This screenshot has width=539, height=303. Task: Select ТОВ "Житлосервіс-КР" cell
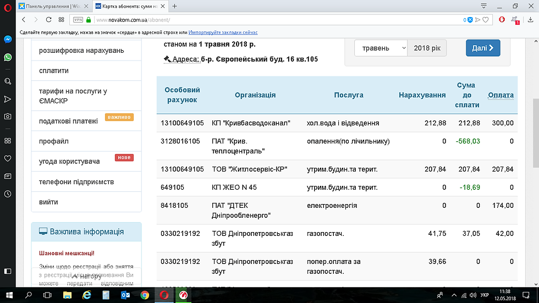249,169
